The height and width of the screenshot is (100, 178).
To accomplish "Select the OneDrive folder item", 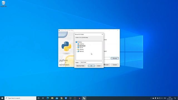I will click(81, 44).
